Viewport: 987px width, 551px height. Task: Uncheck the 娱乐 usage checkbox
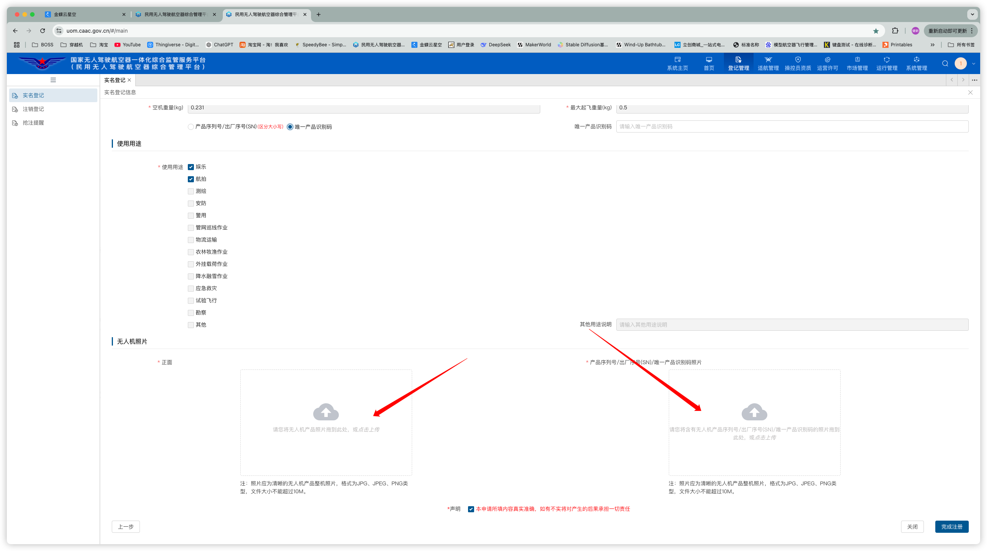click(x=191, y=167)
